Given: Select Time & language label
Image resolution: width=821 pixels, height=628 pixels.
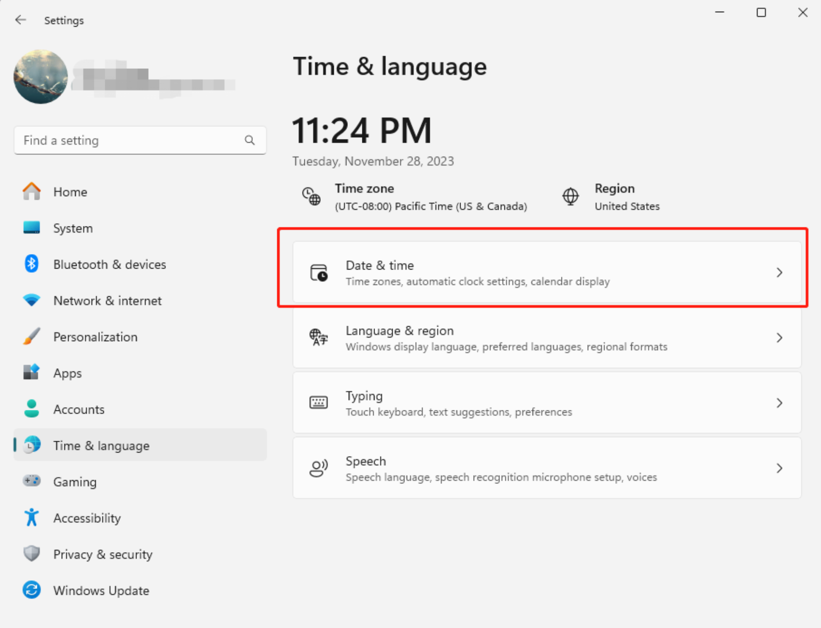Looking at the screenshot, I should (101, 445).
